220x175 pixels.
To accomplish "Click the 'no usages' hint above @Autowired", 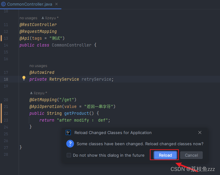I will (38, 66).
